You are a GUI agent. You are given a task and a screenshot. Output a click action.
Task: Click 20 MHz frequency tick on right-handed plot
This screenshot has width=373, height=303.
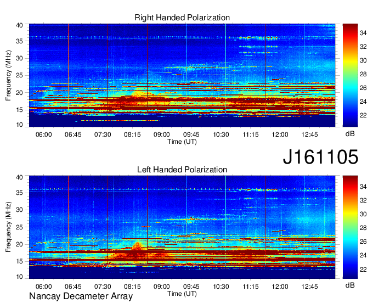[19, 93]
